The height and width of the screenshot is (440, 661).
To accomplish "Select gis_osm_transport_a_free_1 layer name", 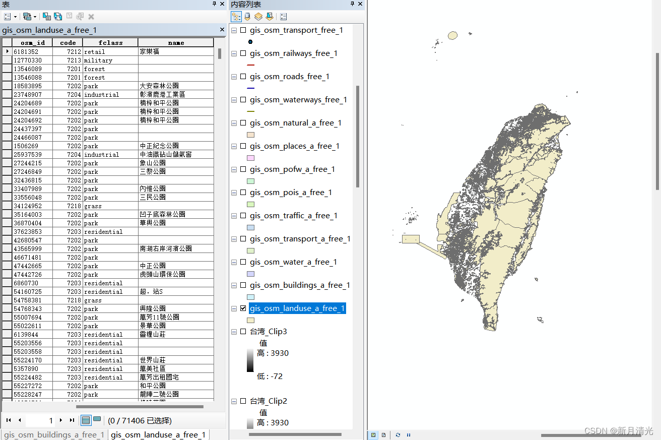I will [x=300, y=239].
